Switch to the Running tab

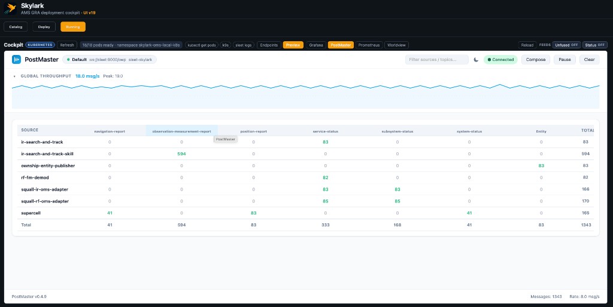[x=72, y=27]
